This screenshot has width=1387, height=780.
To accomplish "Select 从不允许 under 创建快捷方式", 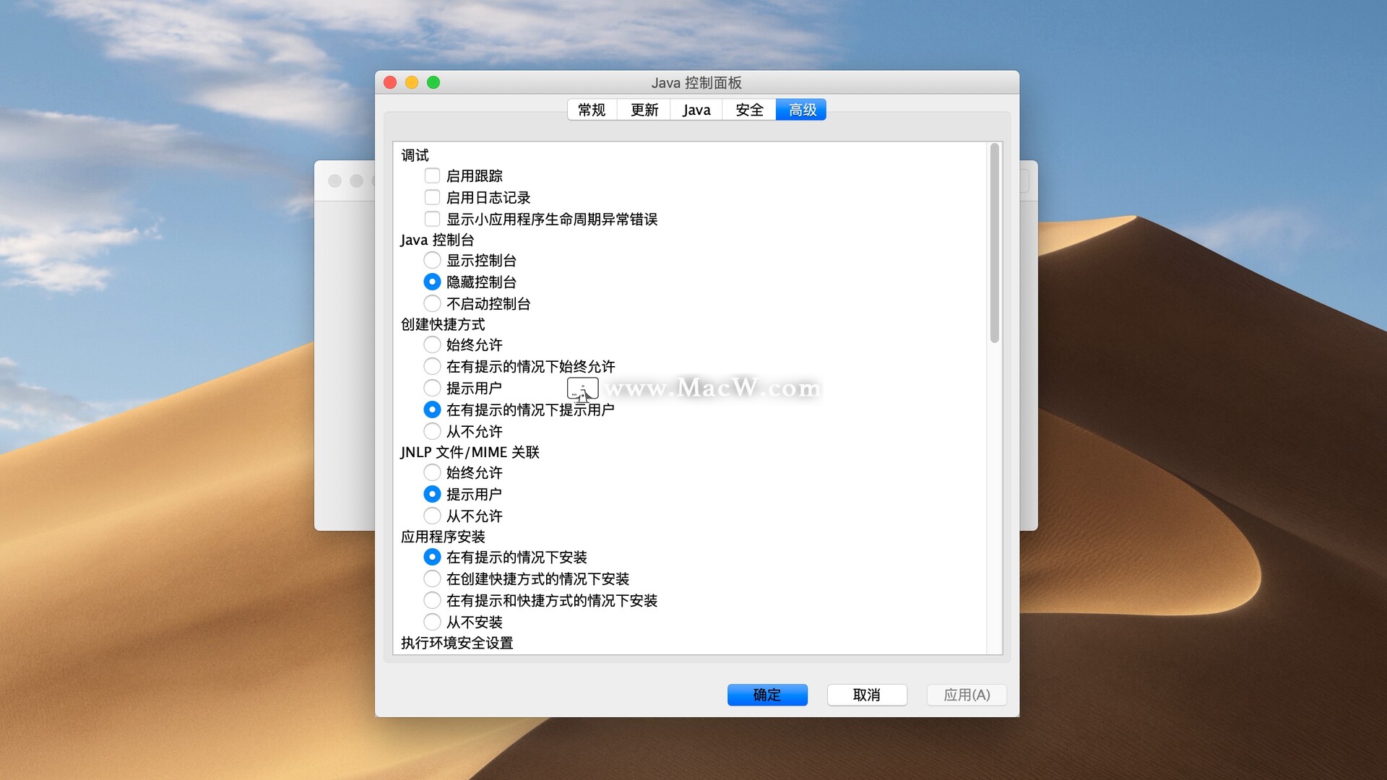I will click(432, 431).
